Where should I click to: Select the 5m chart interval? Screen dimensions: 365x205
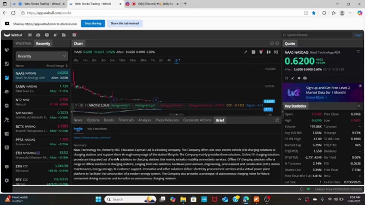(x=112, y=60)
